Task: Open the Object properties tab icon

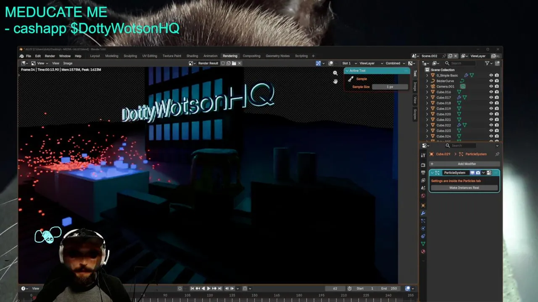Action: pos(423,206)
